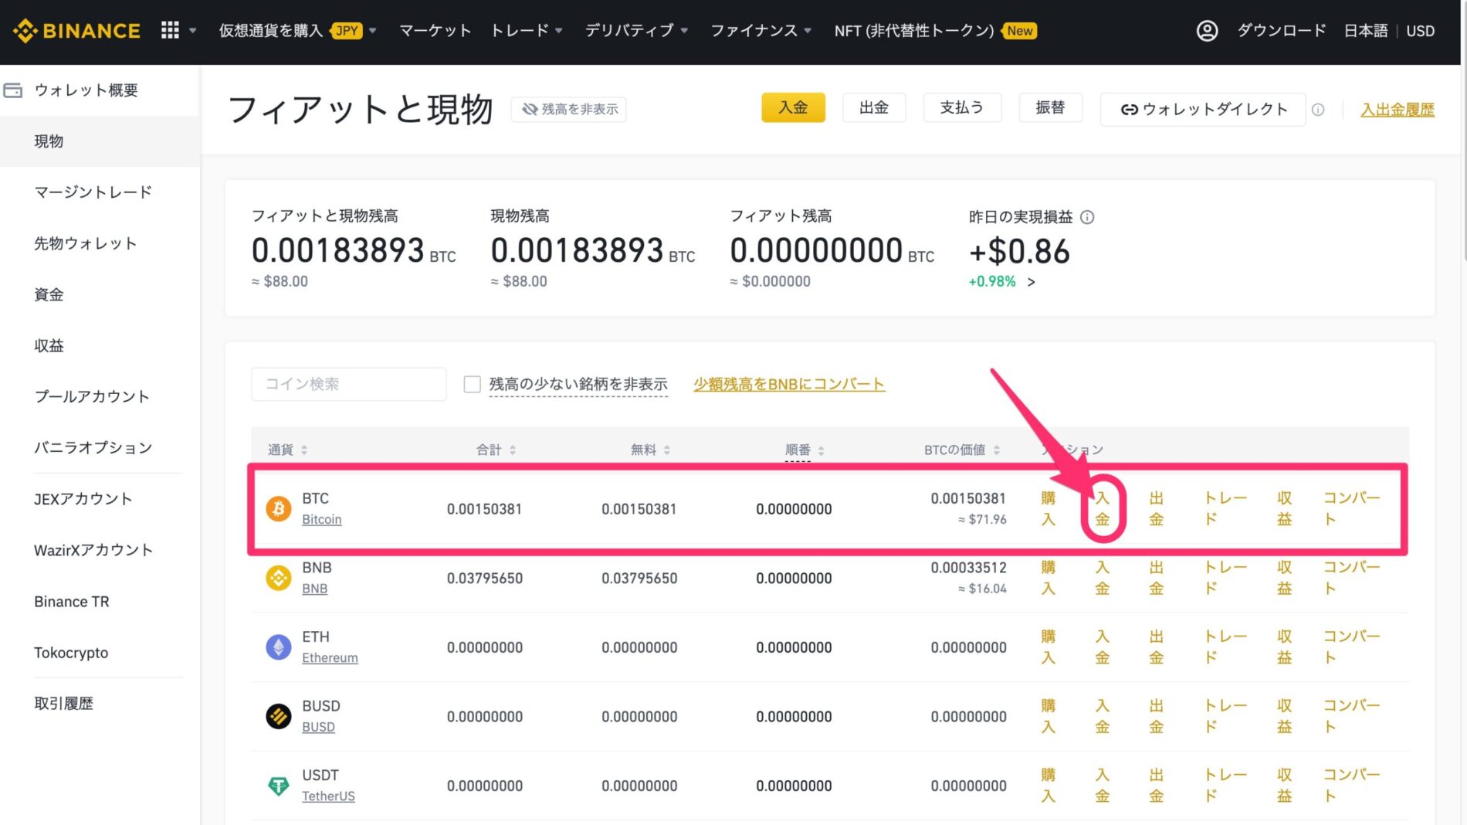Screen dimensions: 1467x825
Task: Change currency via USD
Action: pos(1421,31)
